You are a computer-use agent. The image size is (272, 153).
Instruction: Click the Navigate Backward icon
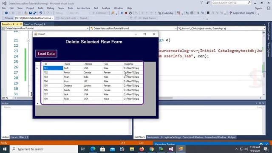tap(6, 13)
